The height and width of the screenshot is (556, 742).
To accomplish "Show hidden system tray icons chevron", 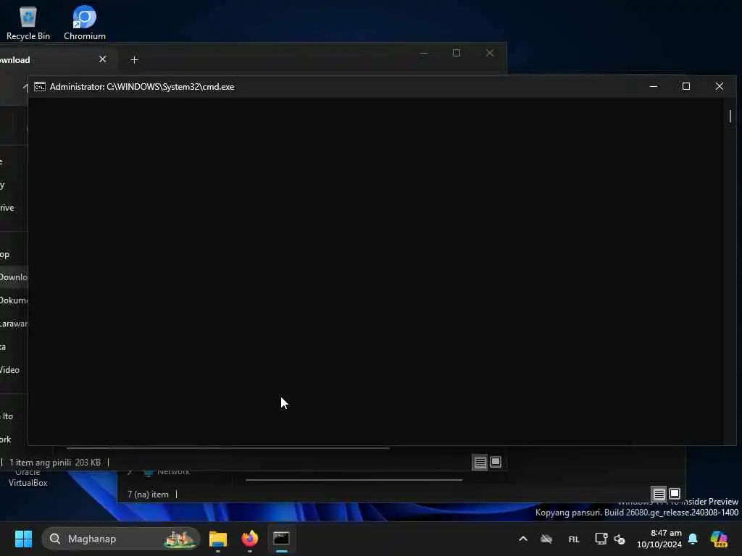I will (523, 539).
